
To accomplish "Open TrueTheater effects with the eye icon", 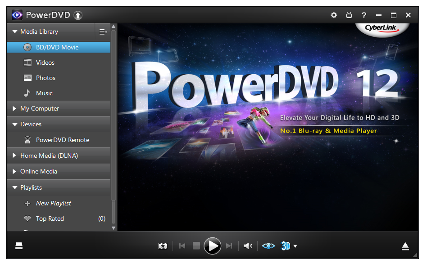I will [268, 246].
